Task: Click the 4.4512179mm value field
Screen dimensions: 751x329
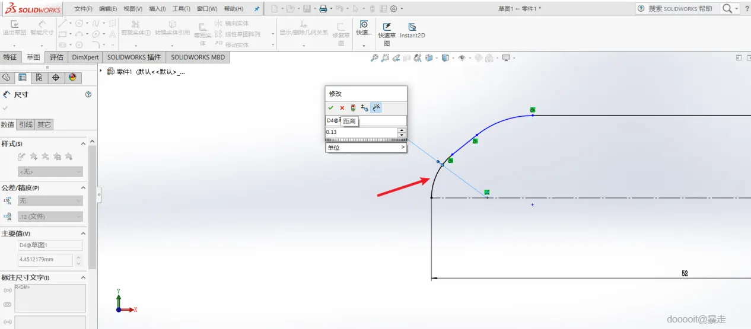Action: 45,259
